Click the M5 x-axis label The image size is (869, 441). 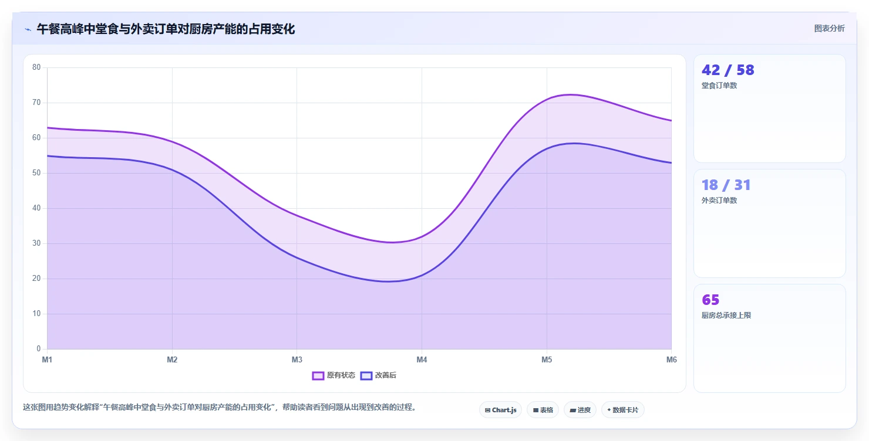point(547,359)
